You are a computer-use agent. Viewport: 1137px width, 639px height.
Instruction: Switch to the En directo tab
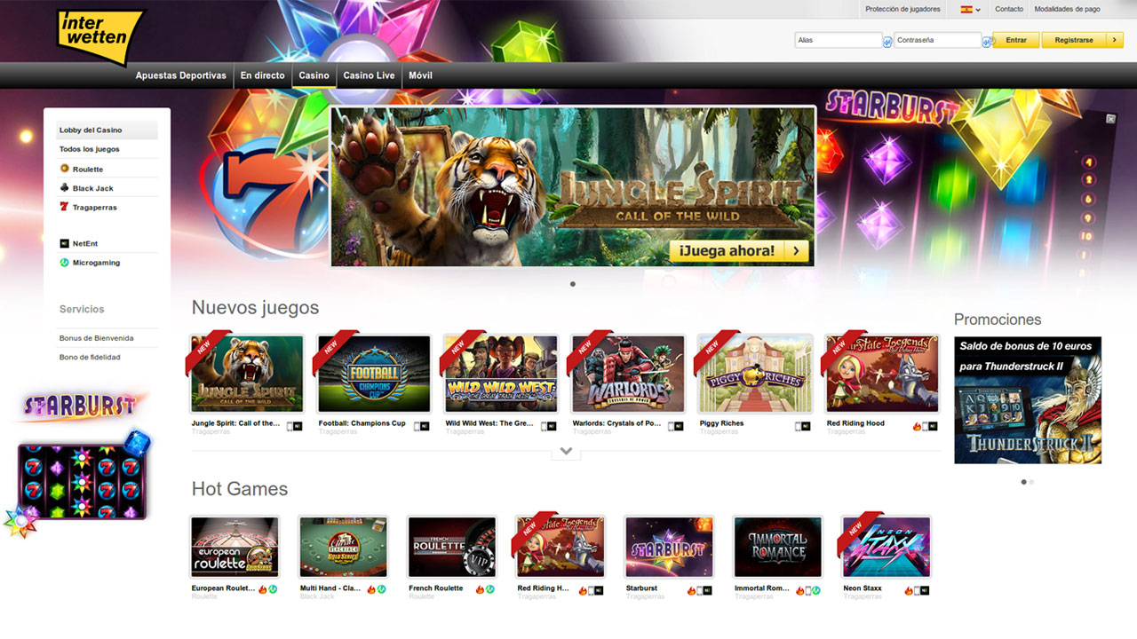point(262,75)
